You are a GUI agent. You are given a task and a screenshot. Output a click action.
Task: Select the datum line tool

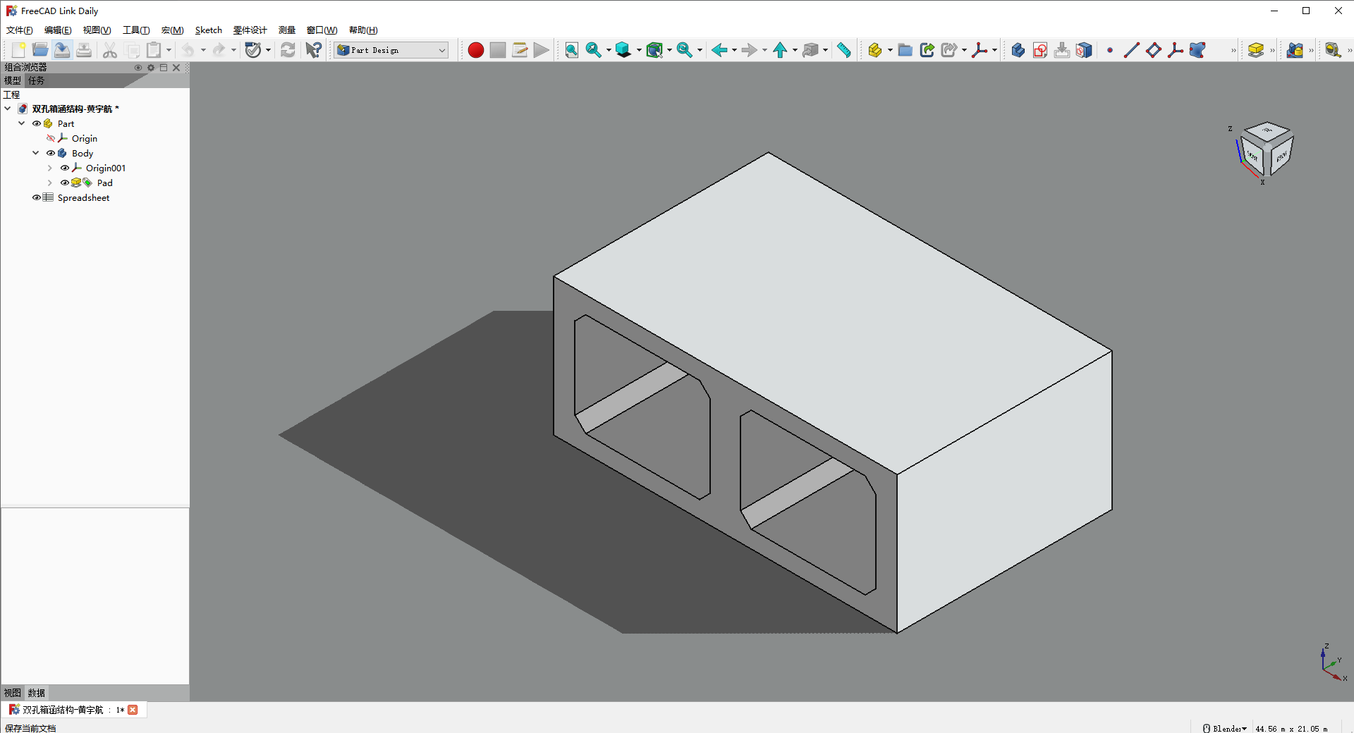click(1131, 50)
